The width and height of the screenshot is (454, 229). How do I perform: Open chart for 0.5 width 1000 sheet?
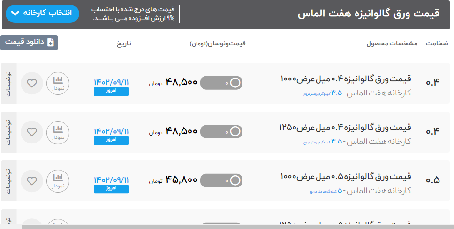pyautogui.click(x=58, y=180)
